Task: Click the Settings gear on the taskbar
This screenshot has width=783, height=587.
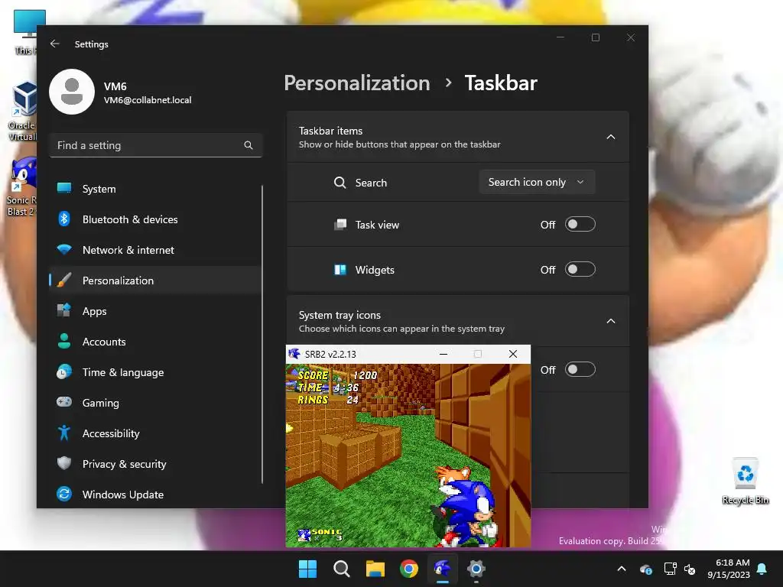Action: pos(476,569)
